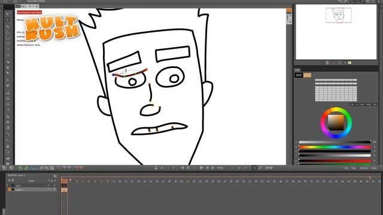This screenshot has height=215, width=383.
Task: Open the Color panel tab
Action: (297, 70)
